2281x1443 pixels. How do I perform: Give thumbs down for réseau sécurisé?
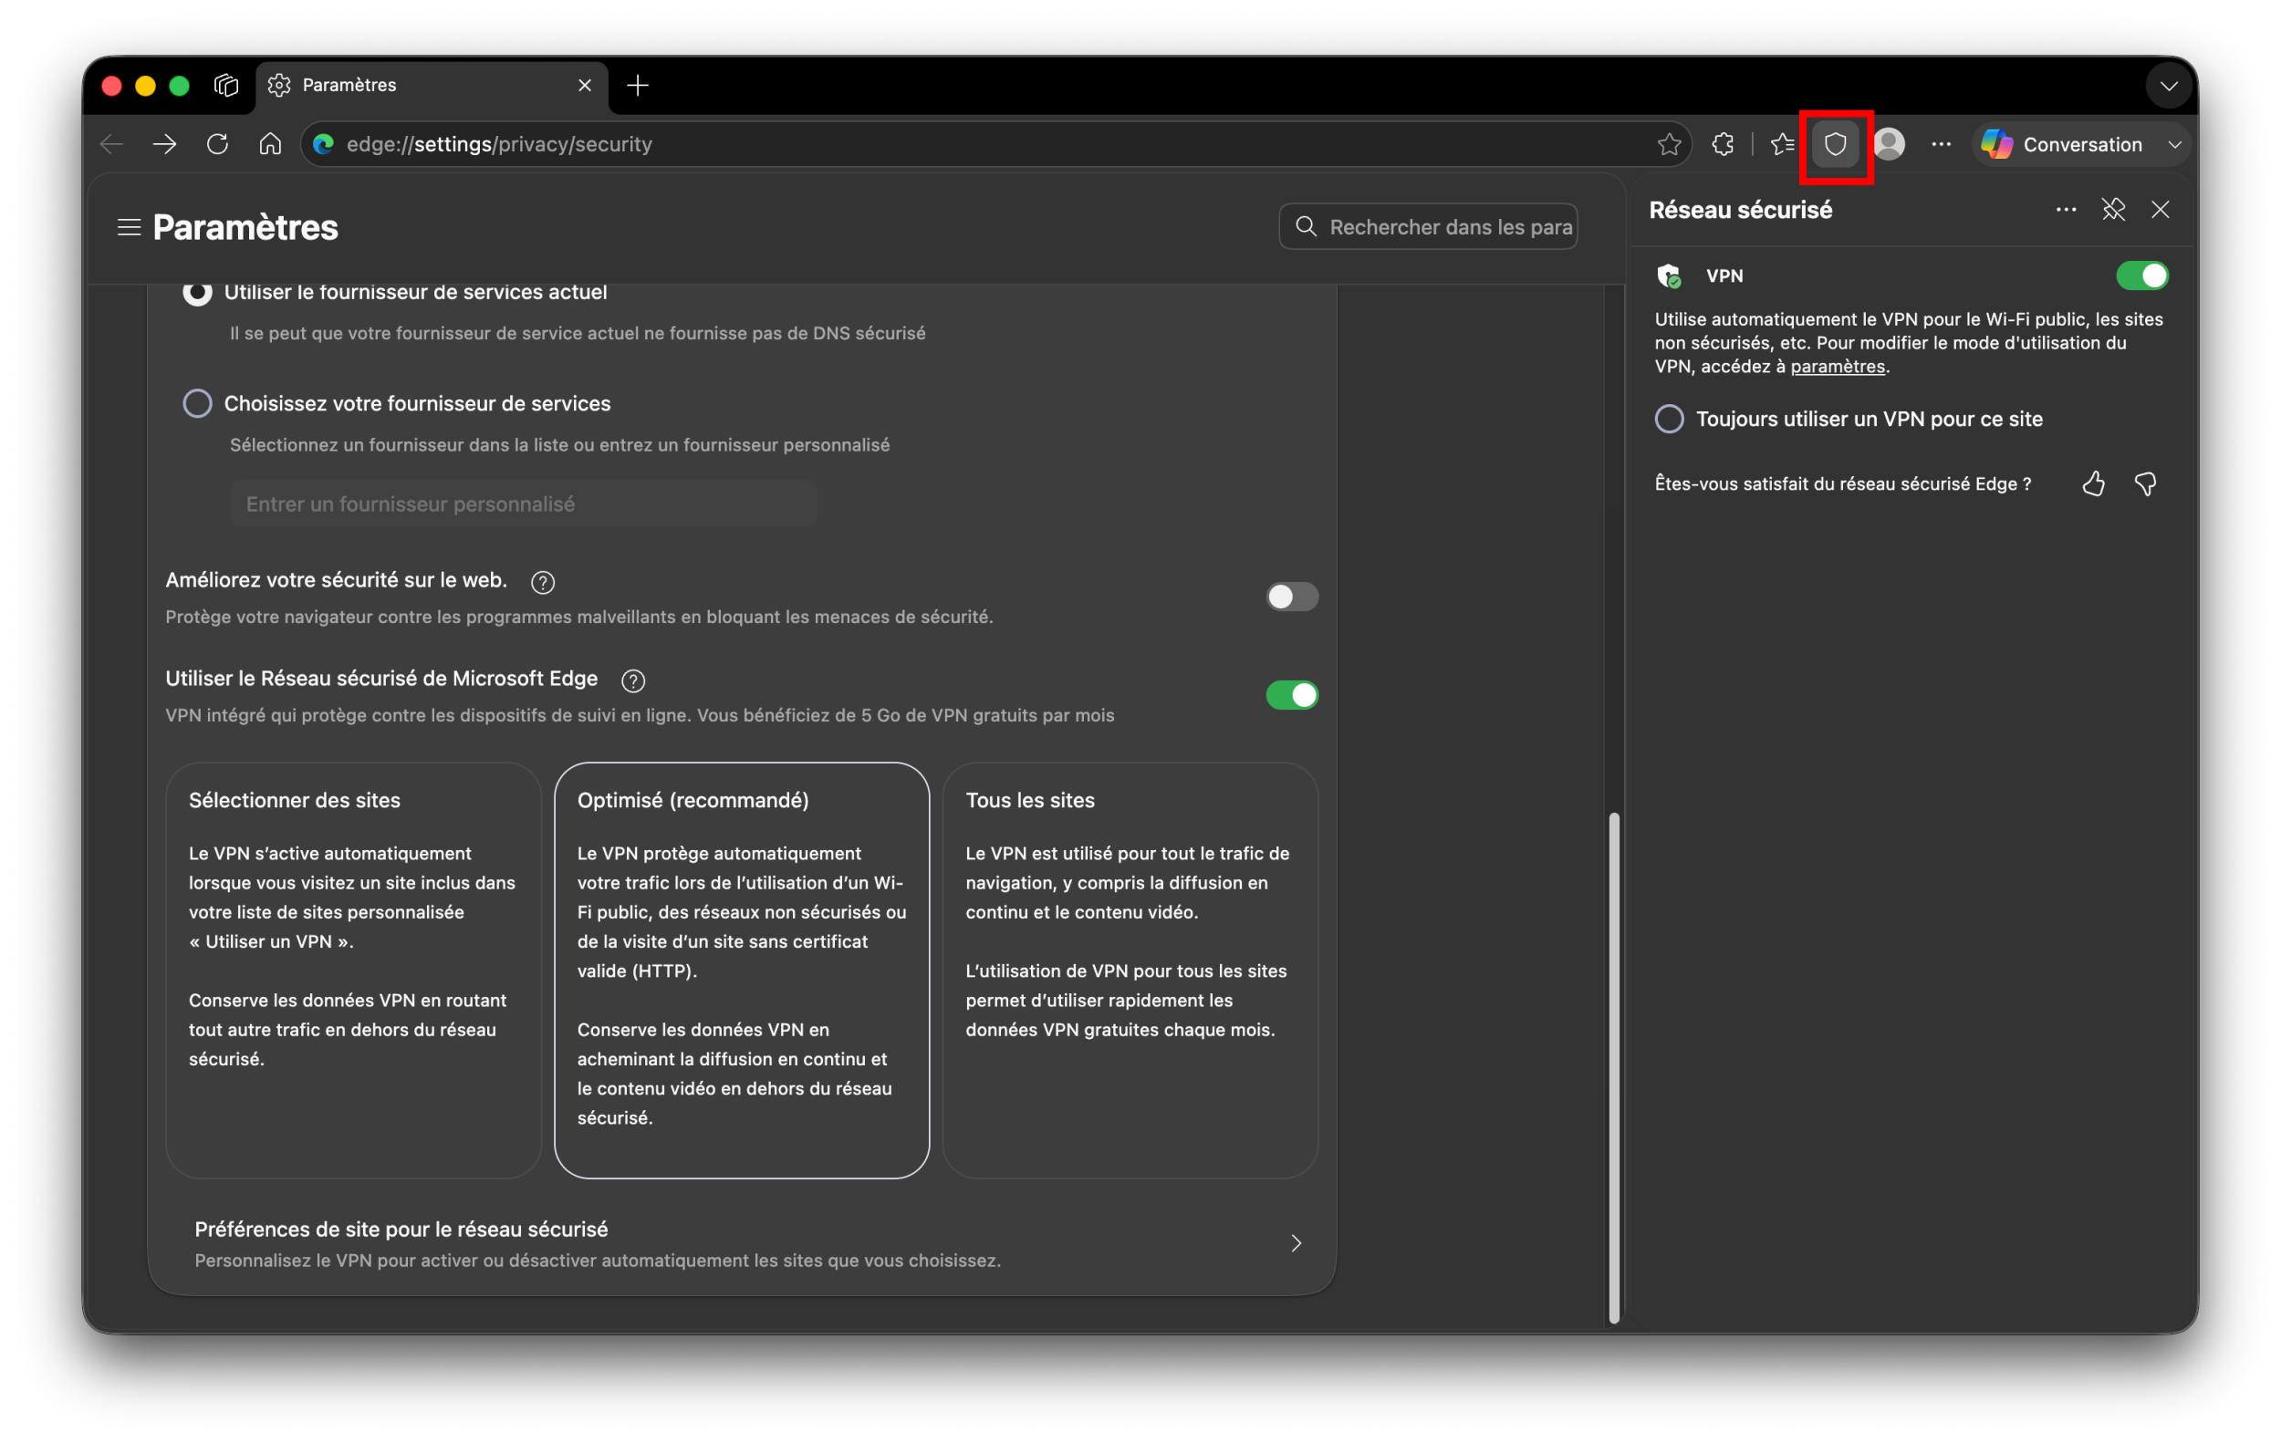[x=2146, y=484]
